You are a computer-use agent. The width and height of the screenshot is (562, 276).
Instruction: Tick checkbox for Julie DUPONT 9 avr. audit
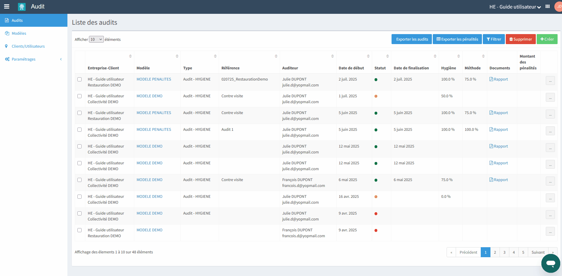79,213
